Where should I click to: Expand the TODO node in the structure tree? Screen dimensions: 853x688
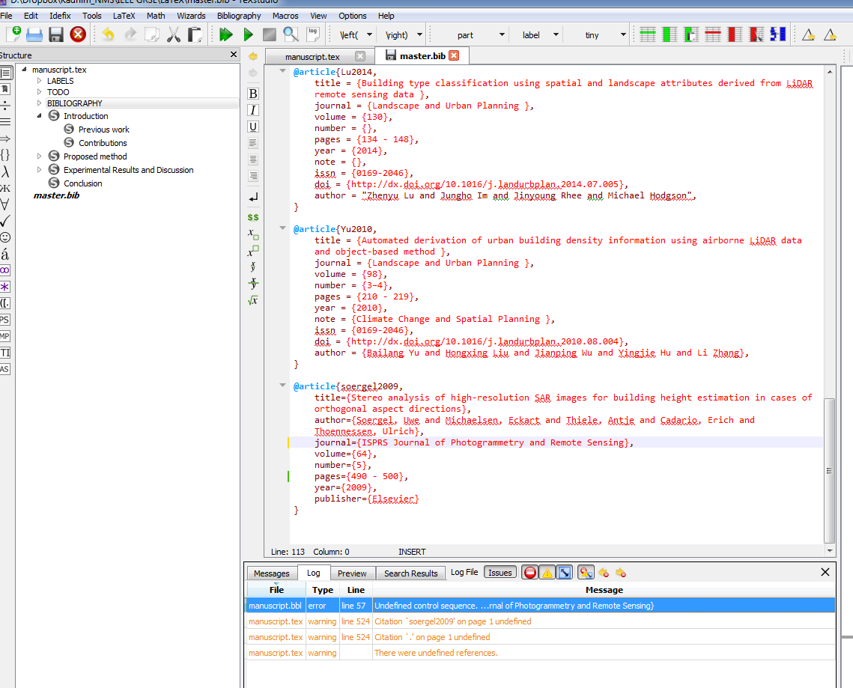(39, 92)
